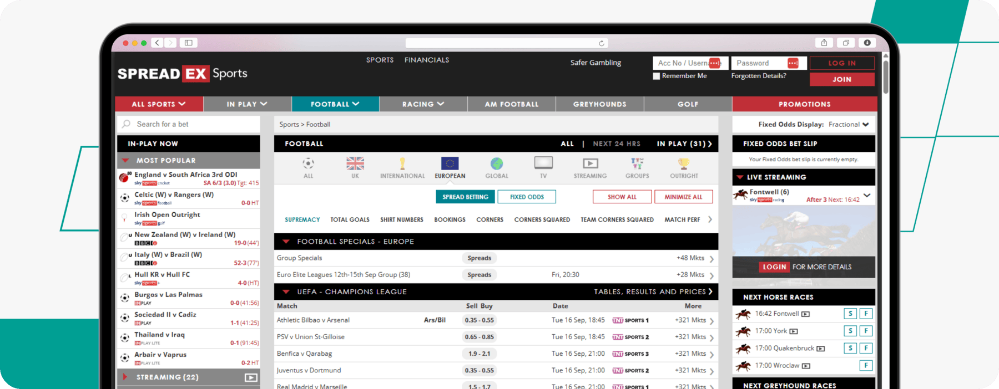Go back with browser back arrow
Viewport: 999px width, 389px height.
pyautogui.click(x=157, y=43)
